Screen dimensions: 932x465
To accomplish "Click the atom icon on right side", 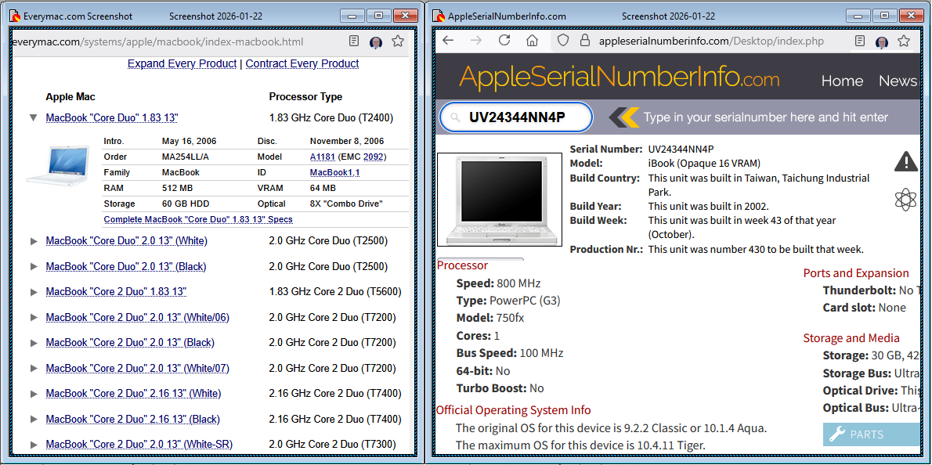I will click(x=905, y=200).
